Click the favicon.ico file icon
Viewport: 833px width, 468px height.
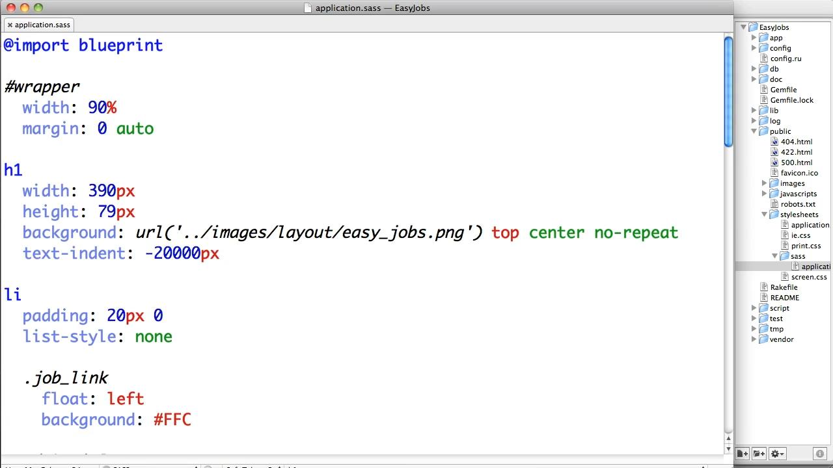(x=774, y=173)
